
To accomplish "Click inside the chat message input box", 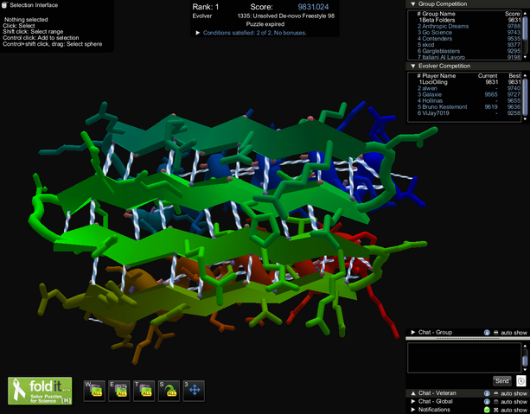I will click(464, 358).
